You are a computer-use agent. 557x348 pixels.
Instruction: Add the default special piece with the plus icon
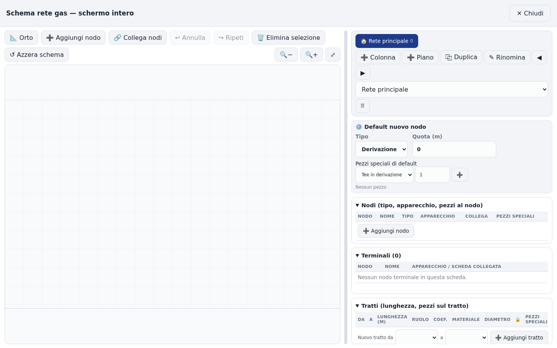click(x=460, y=175)
